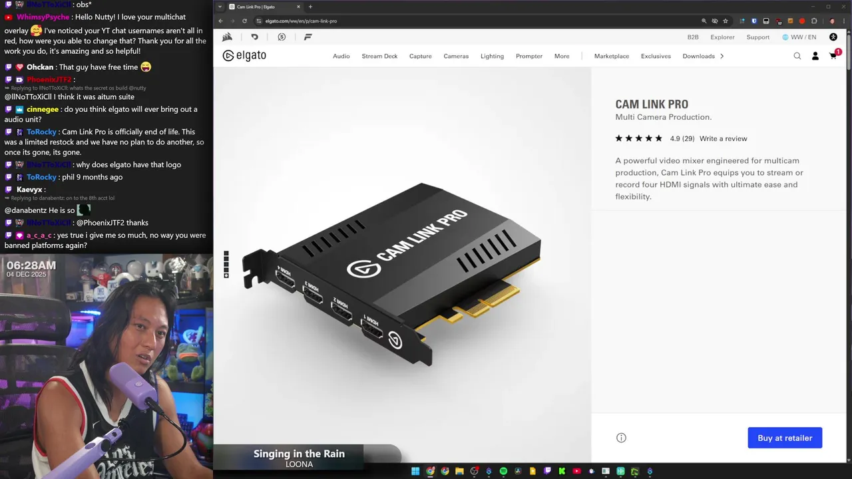Open File Explorer from the taskbar
This screenshot has width=852, height=479.
[x=459, y=471]
